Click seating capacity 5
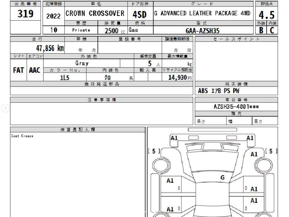 pos(150,64)
